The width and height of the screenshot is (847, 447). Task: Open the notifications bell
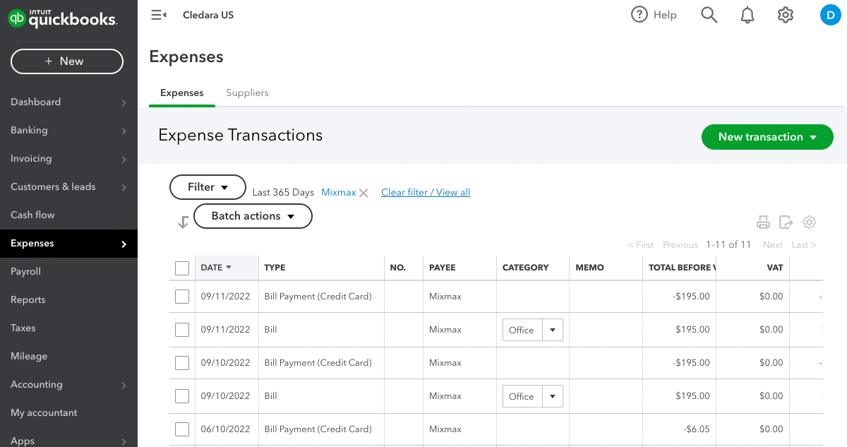coord(747,15)
